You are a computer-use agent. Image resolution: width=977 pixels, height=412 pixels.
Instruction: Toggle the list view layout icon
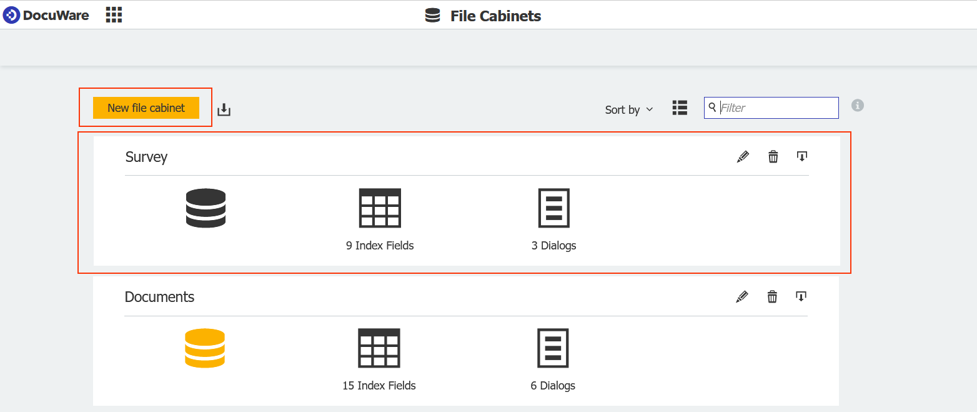[x=680, y=108]
